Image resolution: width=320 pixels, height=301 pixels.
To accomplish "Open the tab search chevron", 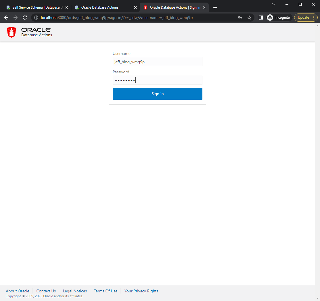I will [274, 4].
